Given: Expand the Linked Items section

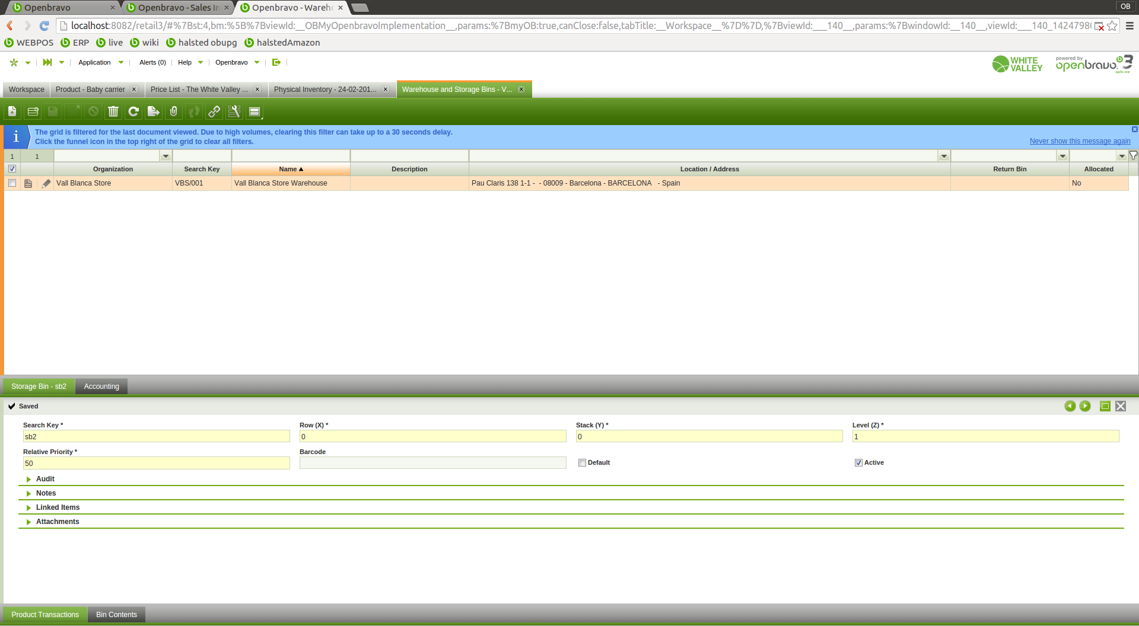Looking at the screenshot, I should click(58, 507).
